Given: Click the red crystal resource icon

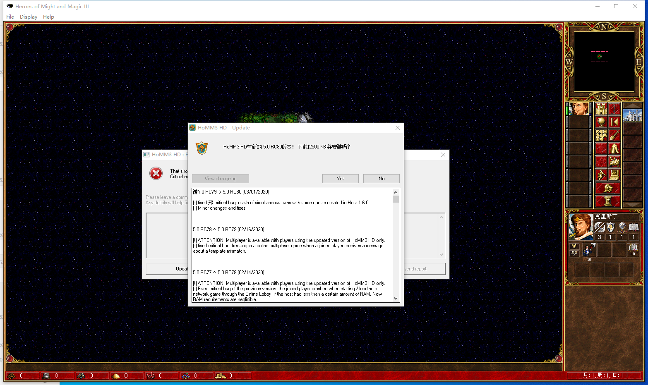Looking at the screenshot, I should click(151, 376).
